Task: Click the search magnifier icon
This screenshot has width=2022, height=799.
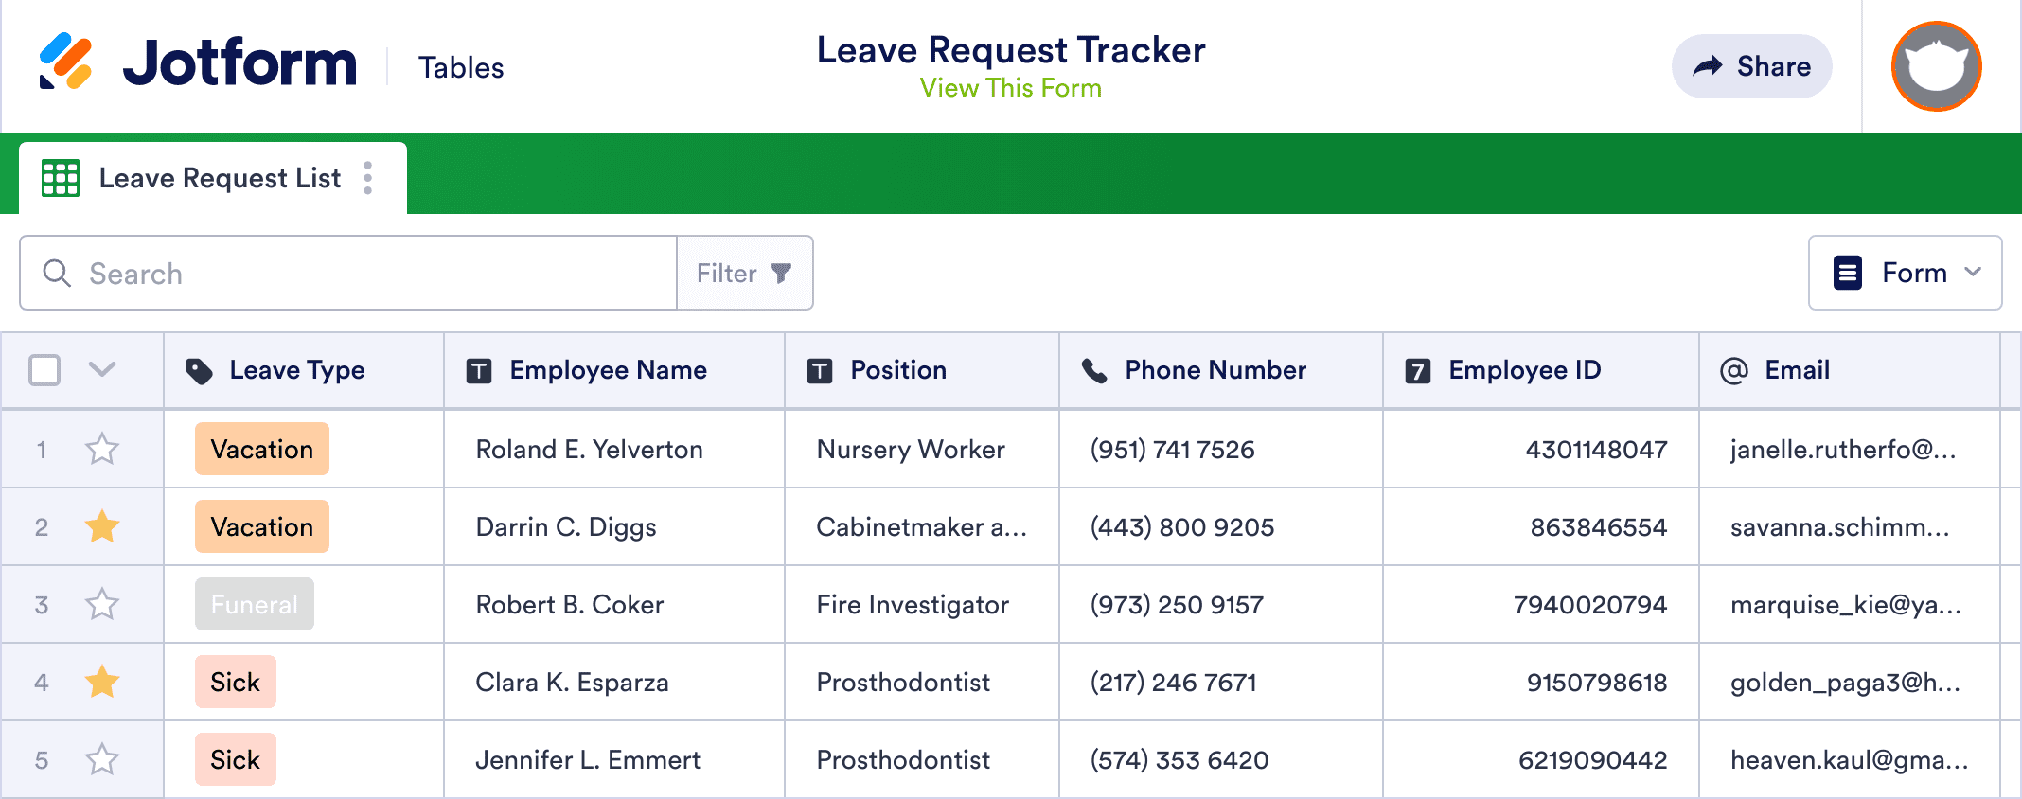Action: 57,274
